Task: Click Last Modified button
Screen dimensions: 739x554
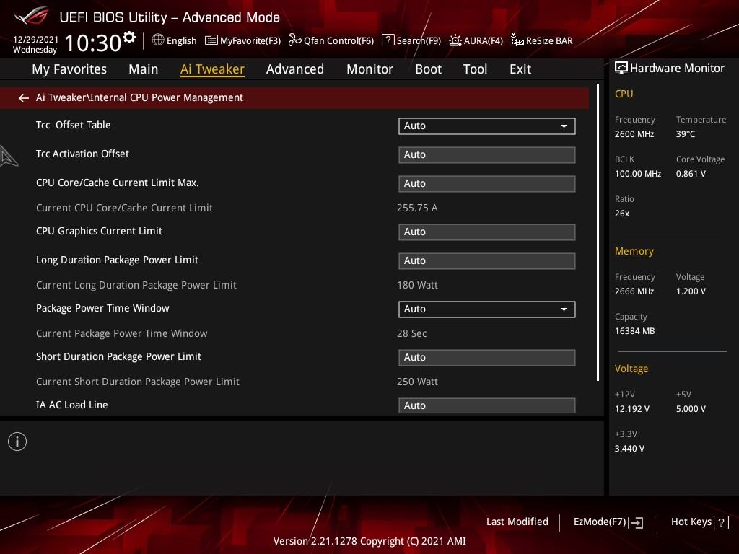Action: pyautogui.click(x=517, y=522)
